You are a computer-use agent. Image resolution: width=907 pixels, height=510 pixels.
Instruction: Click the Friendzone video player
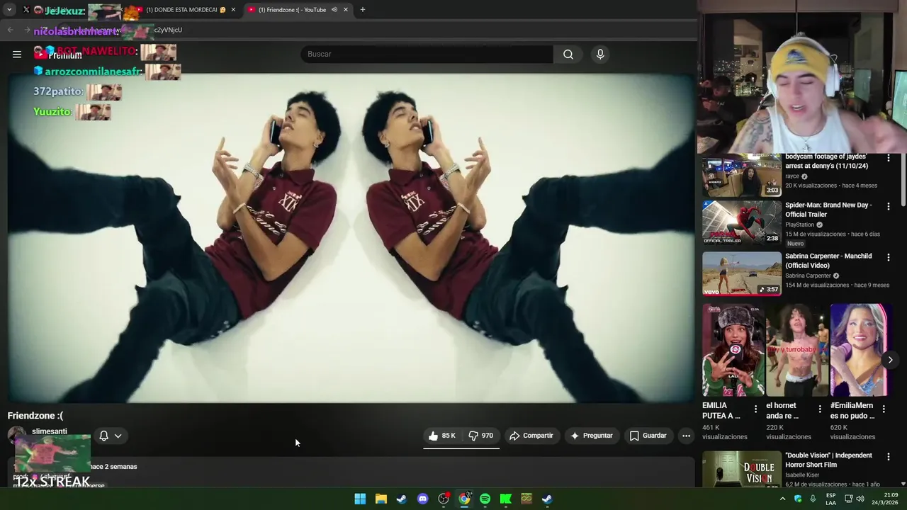351,238
